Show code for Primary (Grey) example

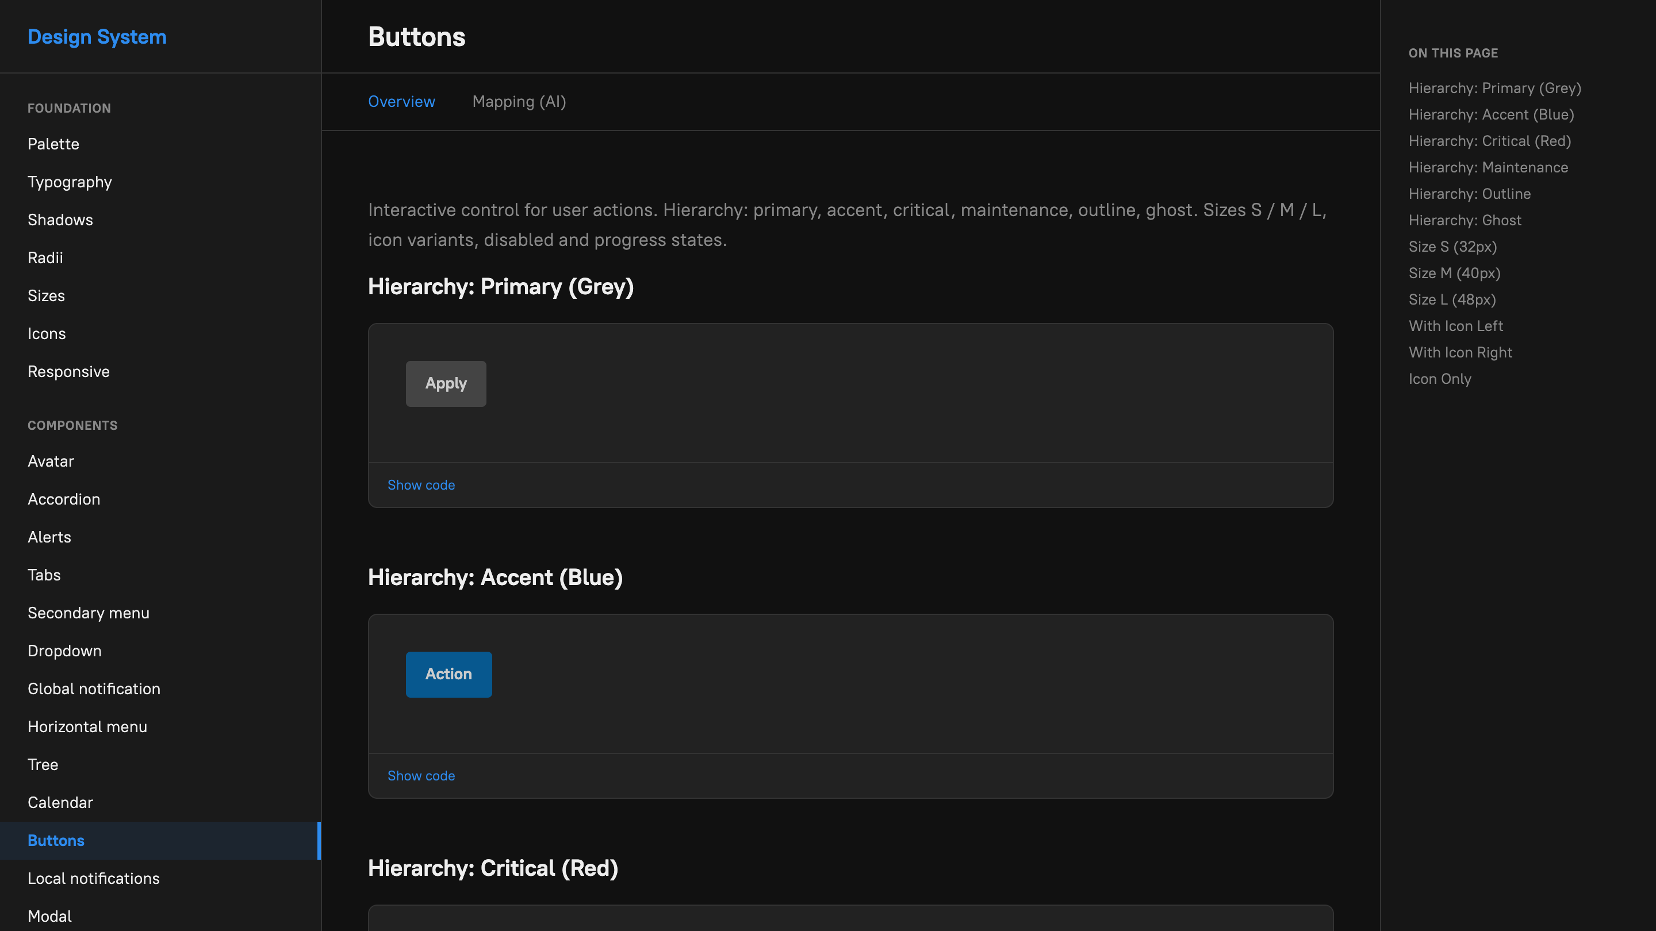coord(421,485)
